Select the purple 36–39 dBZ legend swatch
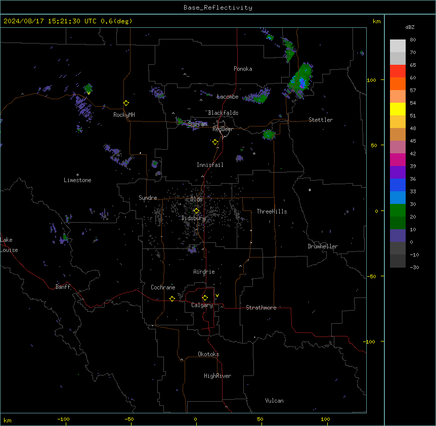The width and height of the screenshot is (436, 426). 398,173
